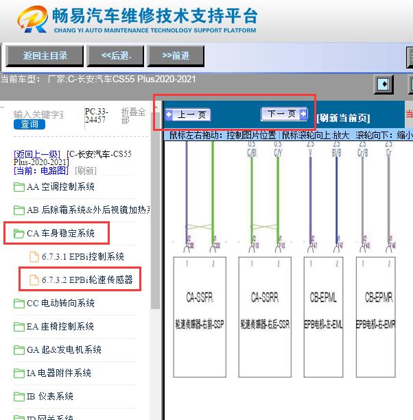
Task: Focus the 输入关键字 search field
Action: 38,114
